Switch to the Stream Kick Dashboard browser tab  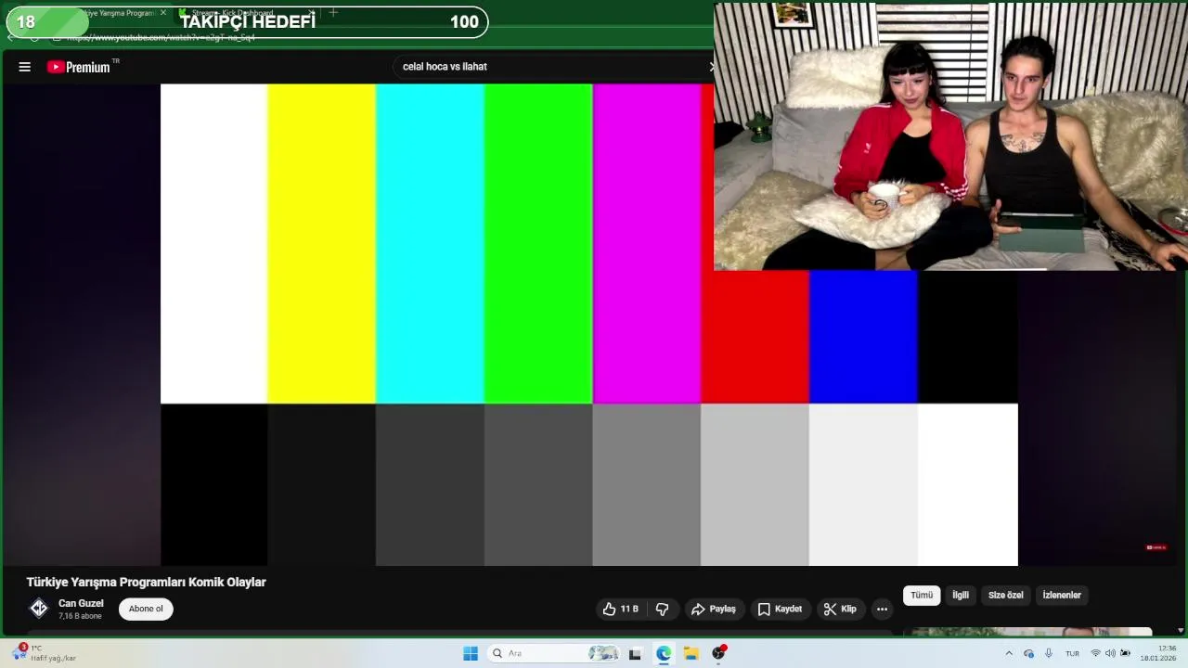pyautogui.click(x=246, y=13)
